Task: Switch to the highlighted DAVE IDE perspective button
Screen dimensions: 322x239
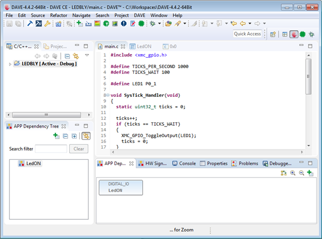Action: click(x=294, y=34)
